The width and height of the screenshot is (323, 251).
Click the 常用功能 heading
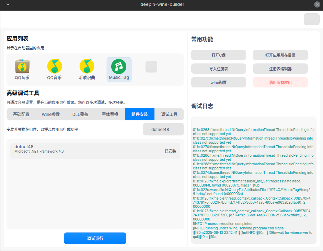click(x=202, y=39)
